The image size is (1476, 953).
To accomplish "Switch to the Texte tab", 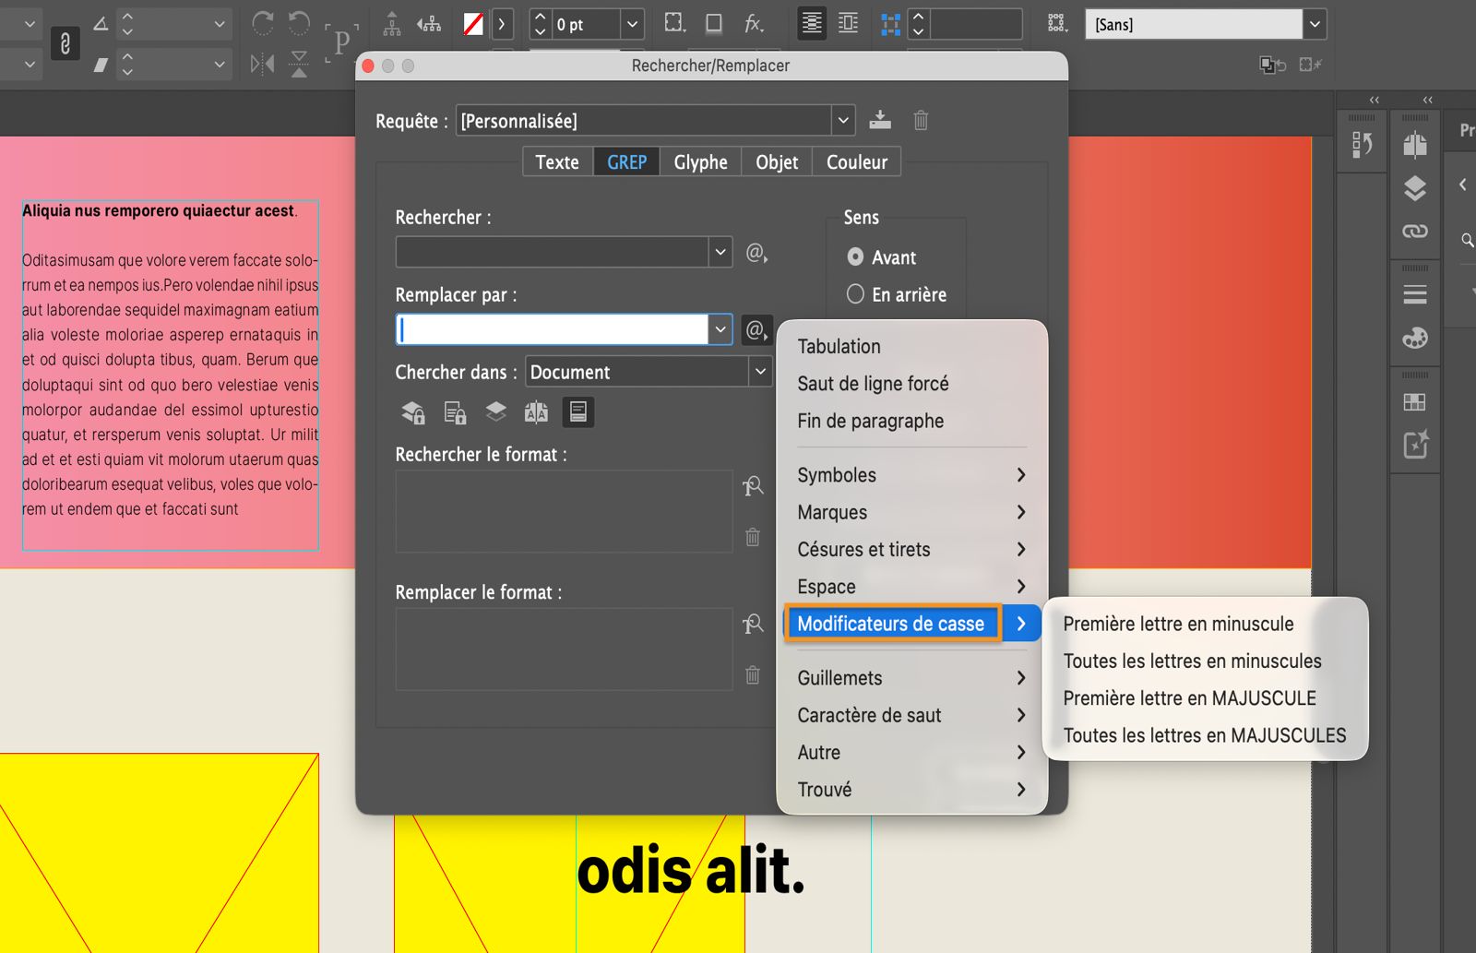I will (x=557, y=161).
